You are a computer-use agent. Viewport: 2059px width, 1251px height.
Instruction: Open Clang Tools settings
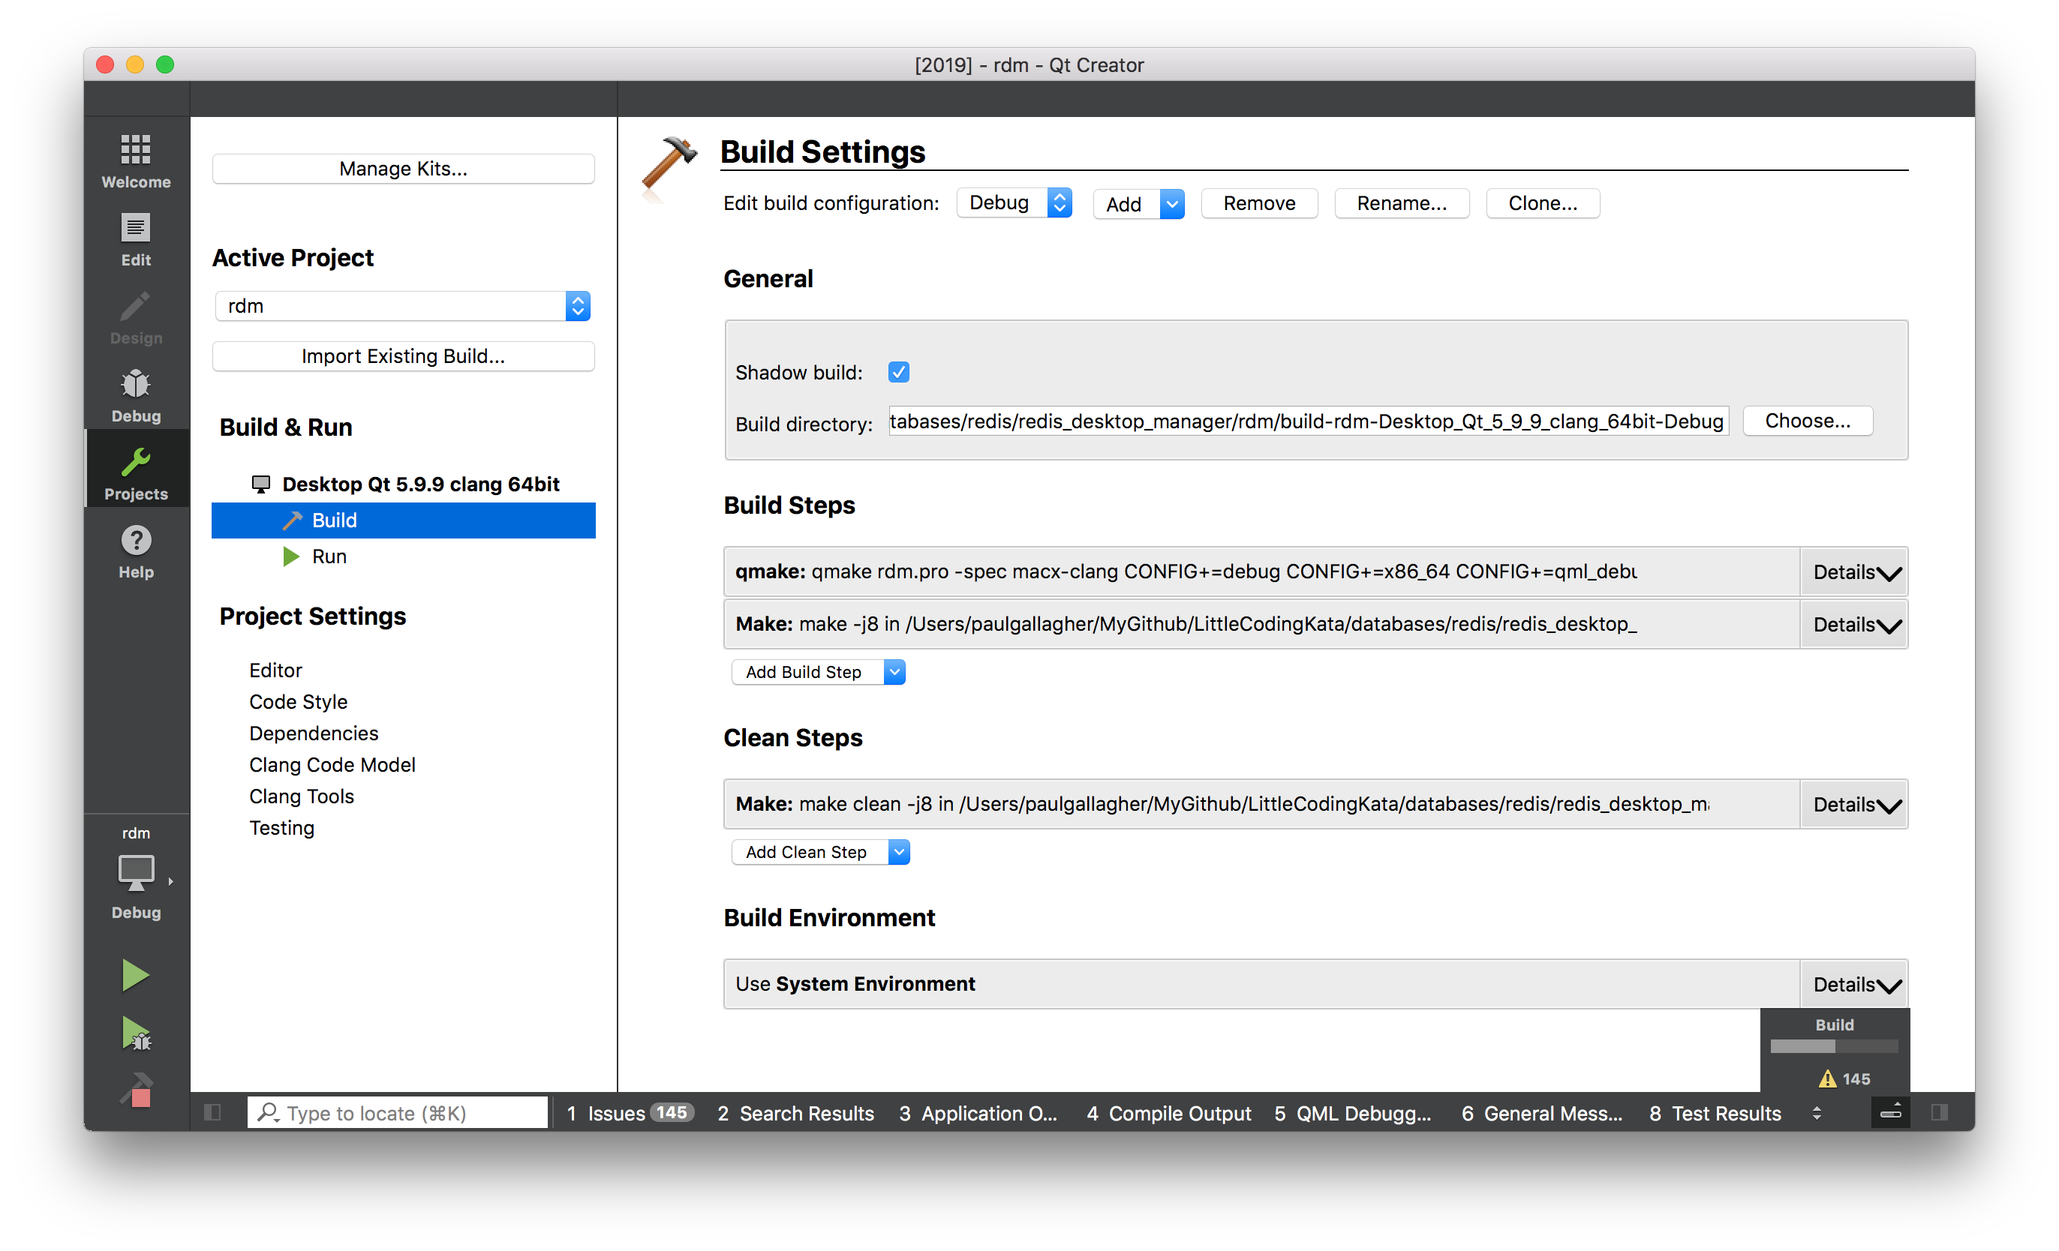pyautogui.click(x=302, y=796)
